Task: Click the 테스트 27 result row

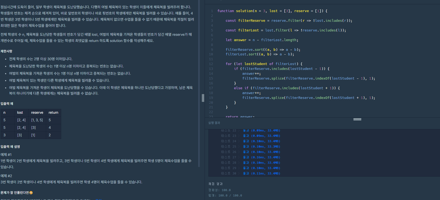Action: pyautogui.click(x=251, y=158)
